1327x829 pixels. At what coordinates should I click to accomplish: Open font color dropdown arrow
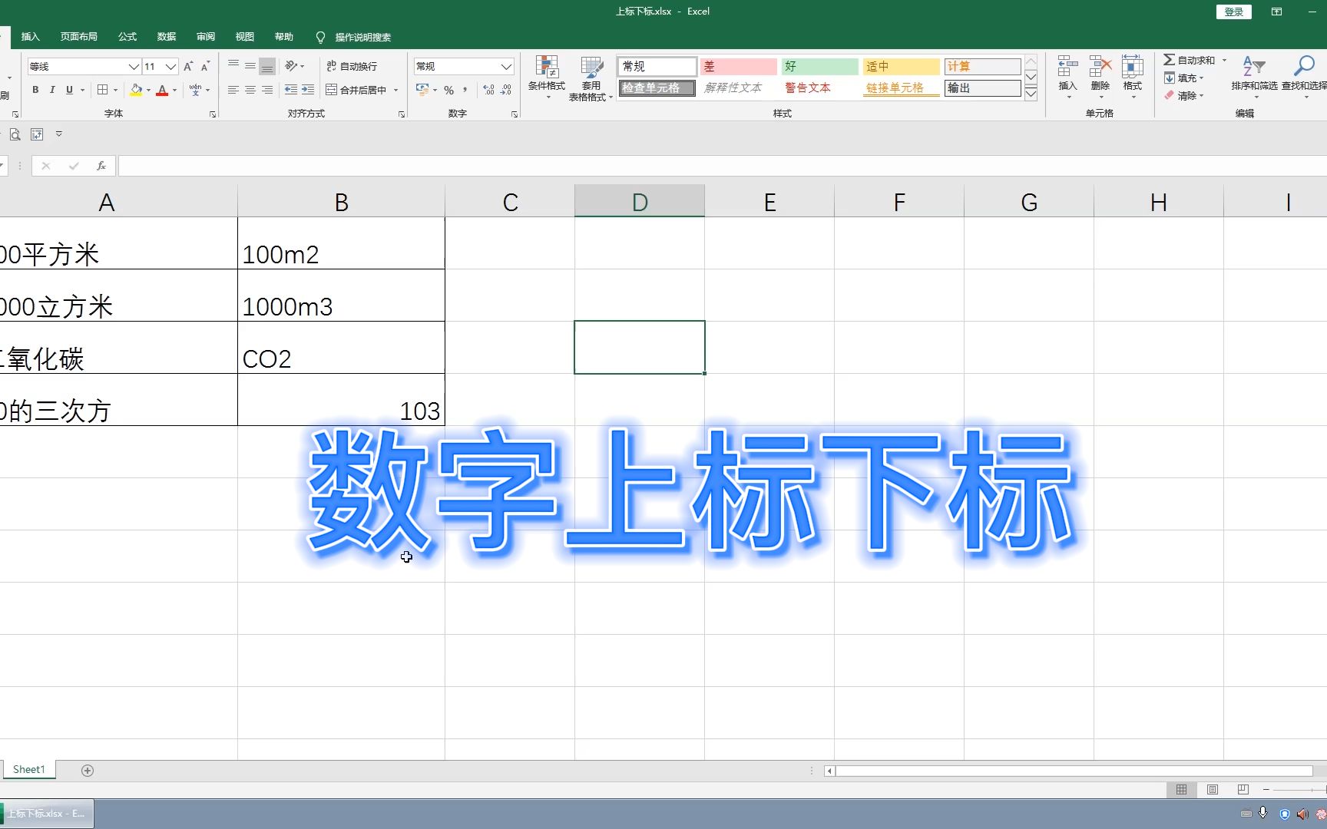tap(174, 90)
